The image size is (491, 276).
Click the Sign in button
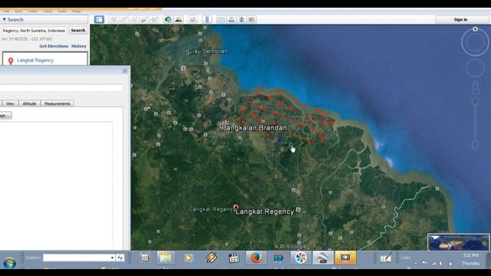pyautogui.click(x=460, y=19)
